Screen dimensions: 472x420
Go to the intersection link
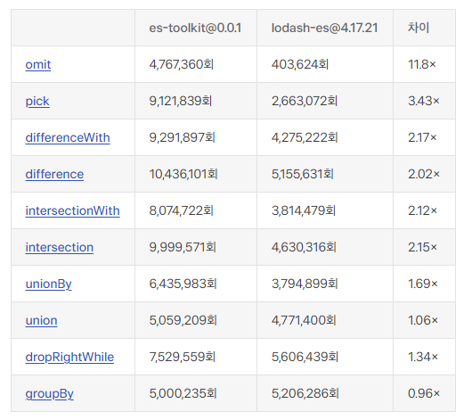(60, 247)
